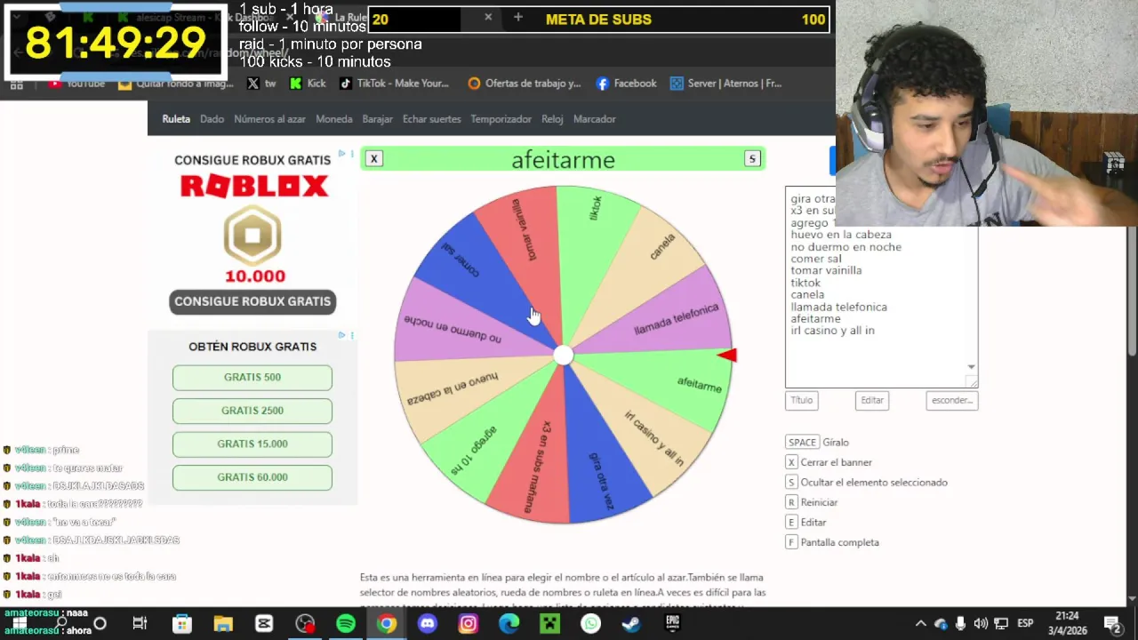Click the entries list scroll-down arrow
This screenshot has width=1138, height=640.
[971, 367]
